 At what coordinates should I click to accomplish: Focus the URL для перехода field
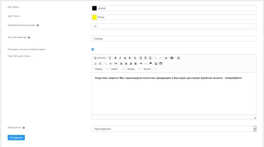pos(174,38)
